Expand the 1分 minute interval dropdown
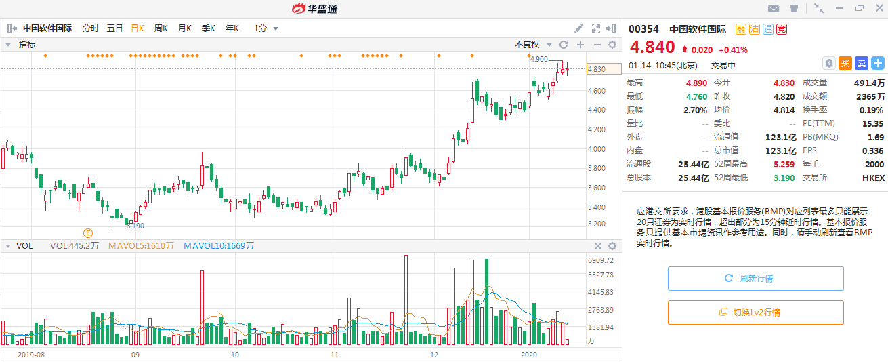 pos(266,28)
